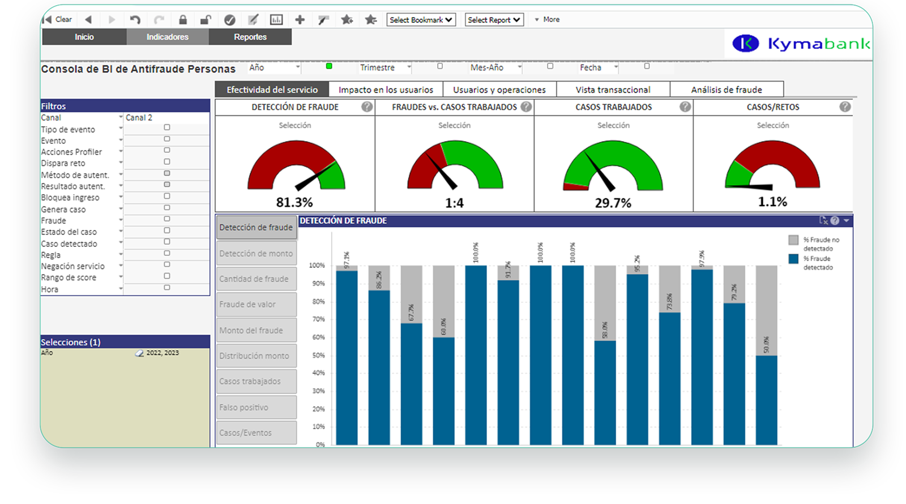This screenshot has width=906, height=504.
Task: Open the Select Bookmark dropdown
Action: 421,20
